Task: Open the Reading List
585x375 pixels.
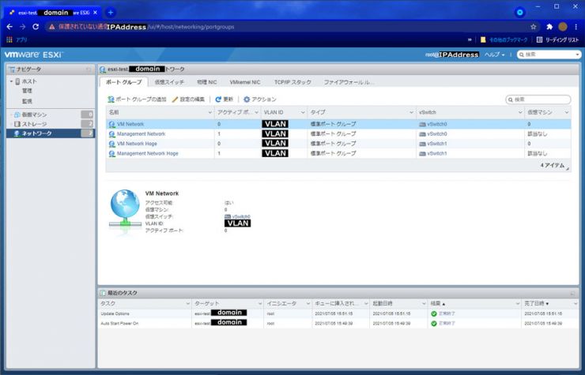Action: point(557,39)
